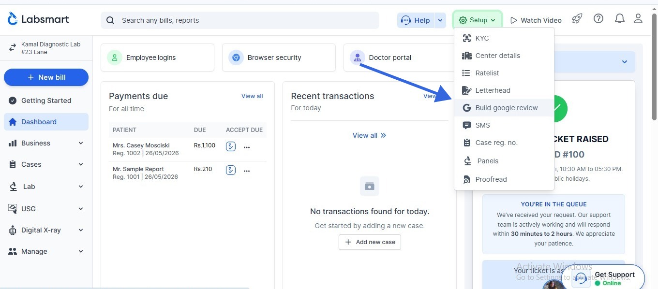Click View all in Payments due
658x289 pixels.
point(252,96)
